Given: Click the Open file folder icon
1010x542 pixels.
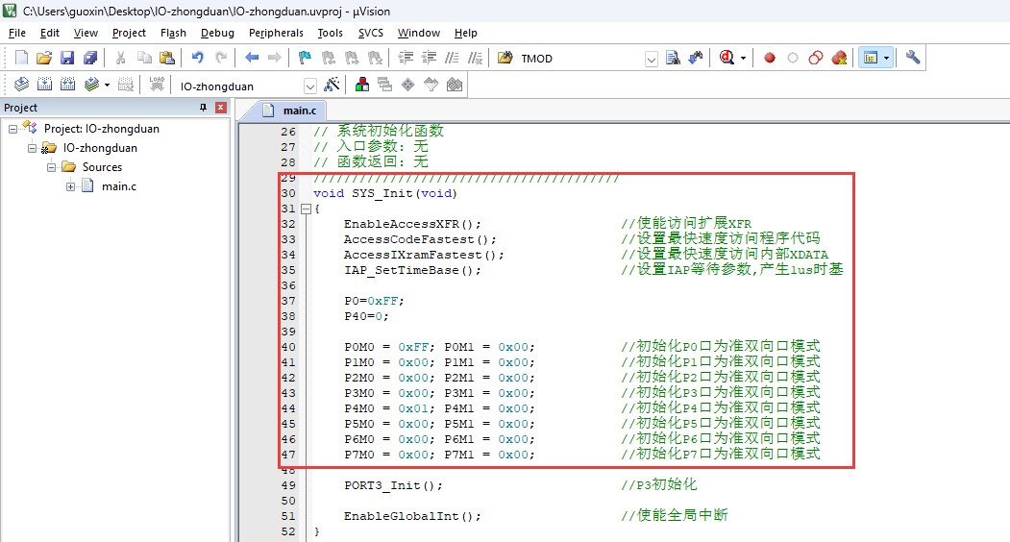Looking at the screenshot, I should pyautogui.click(x=44, y=58).
